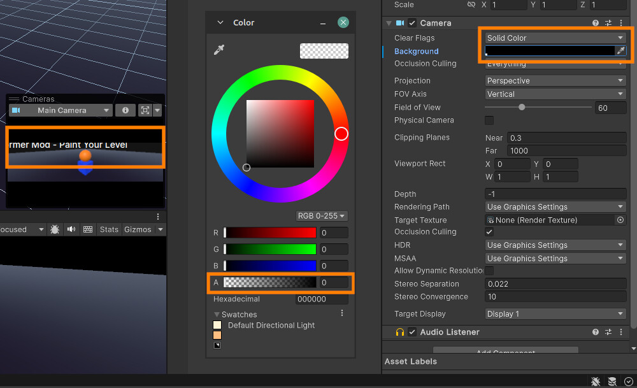The width and height of the screenshot is (637, 388).
Task: Click status bar checkmark activity icon
Action: (629, 382)
